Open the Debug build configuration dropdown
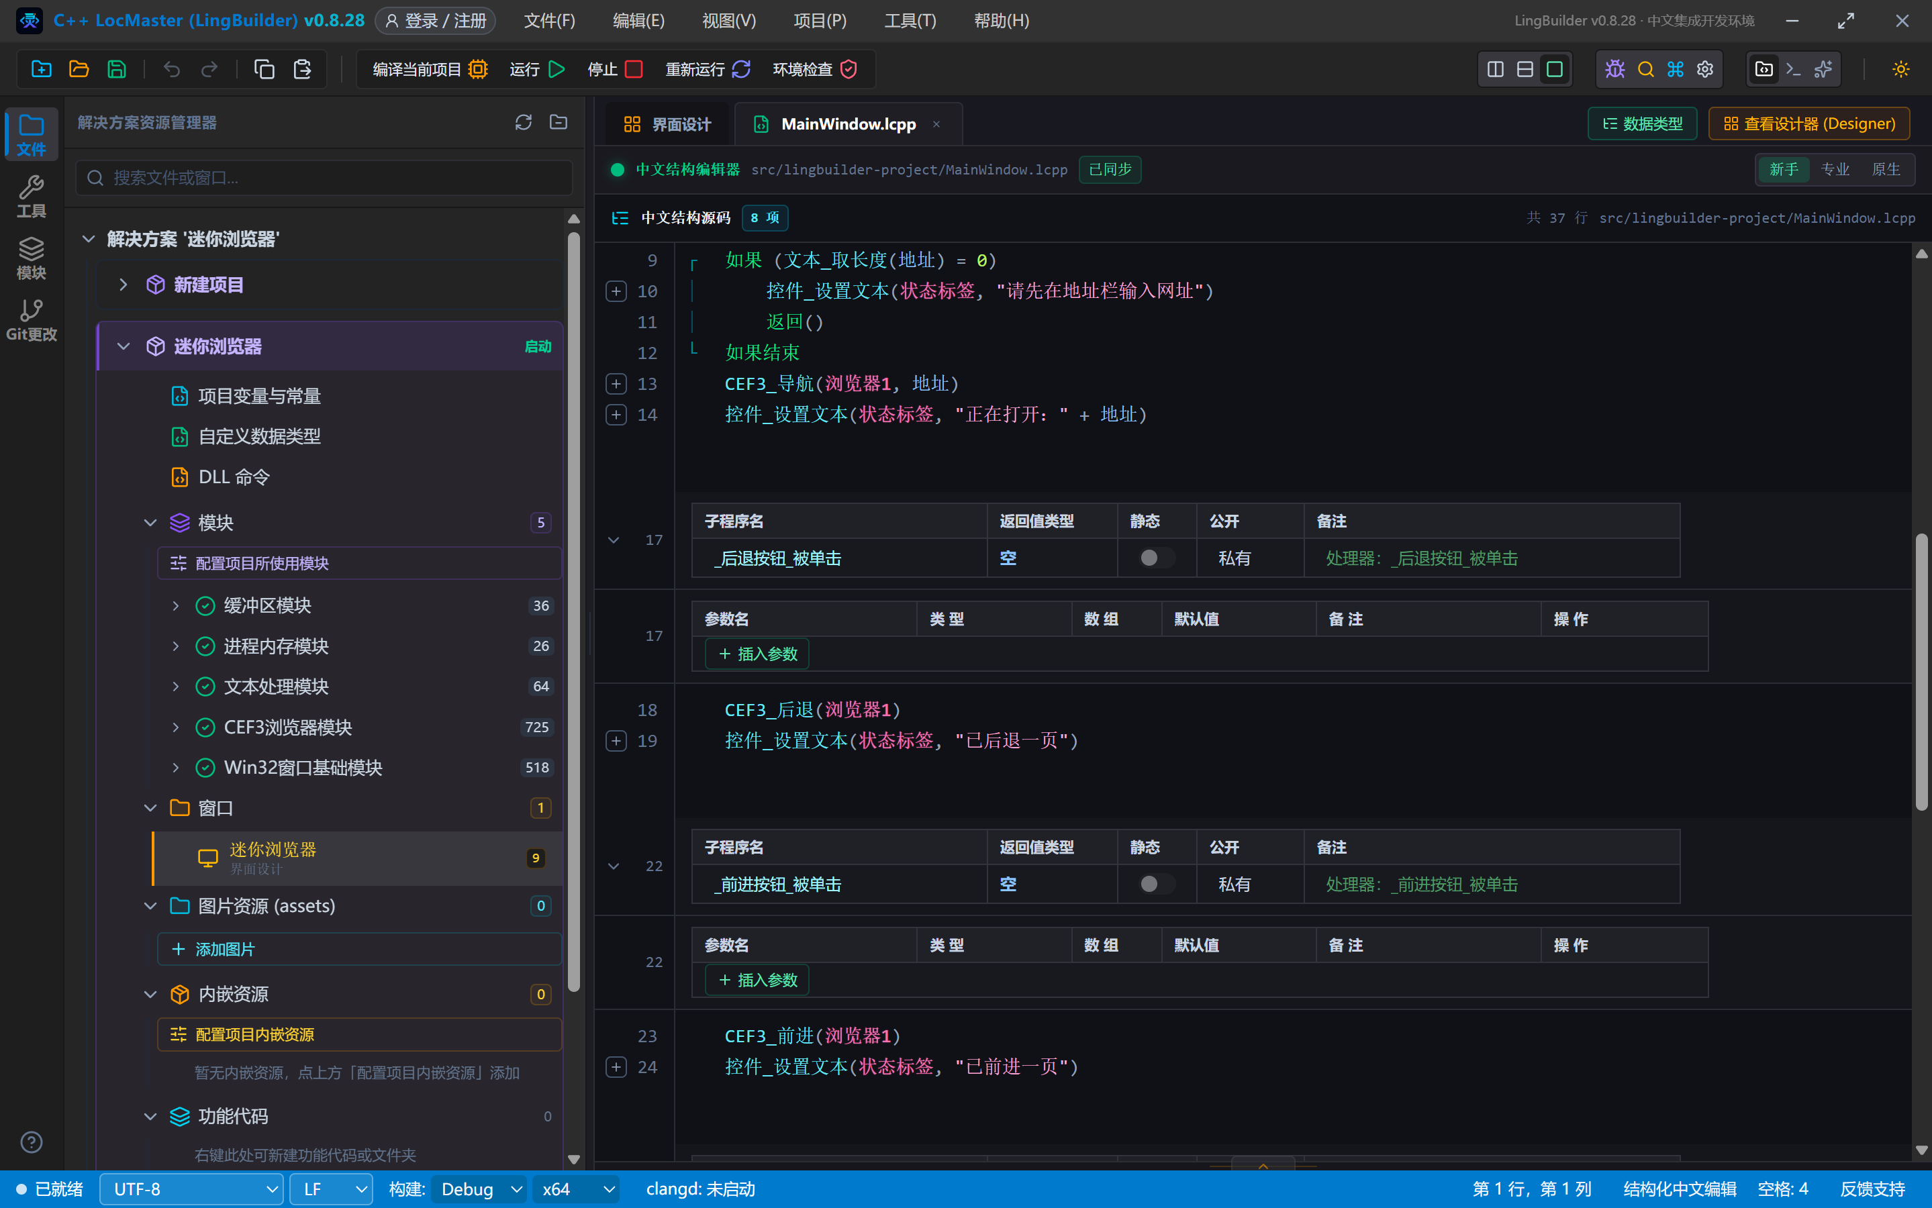 (479, 1189)
